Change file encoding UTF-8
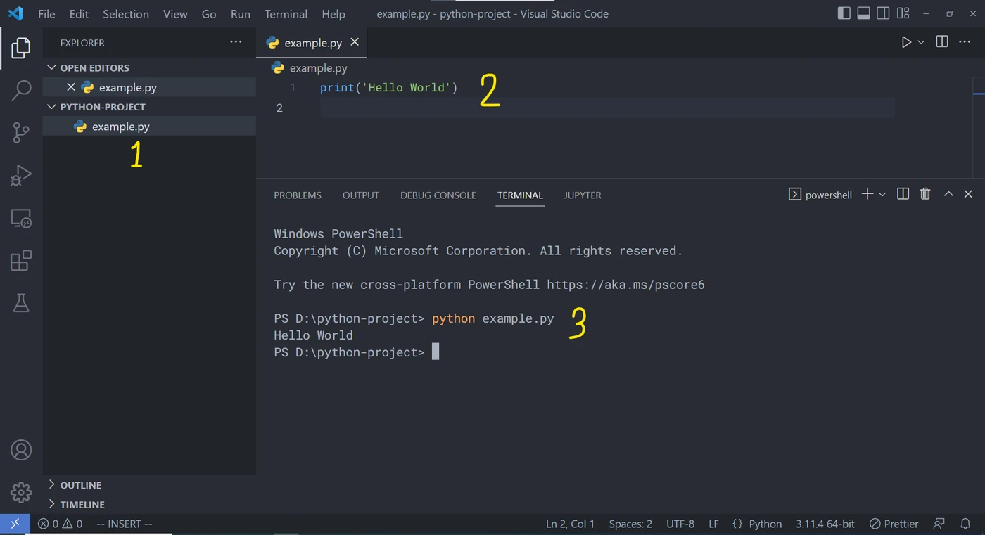The image size is (985, 535). pos(680,524)
